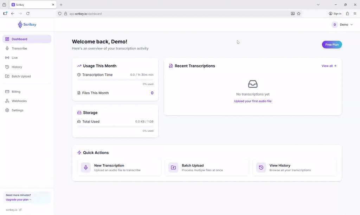Open Firefox application hamburger menu
This screenshot has width=360, height=215.
pos(355,14)
